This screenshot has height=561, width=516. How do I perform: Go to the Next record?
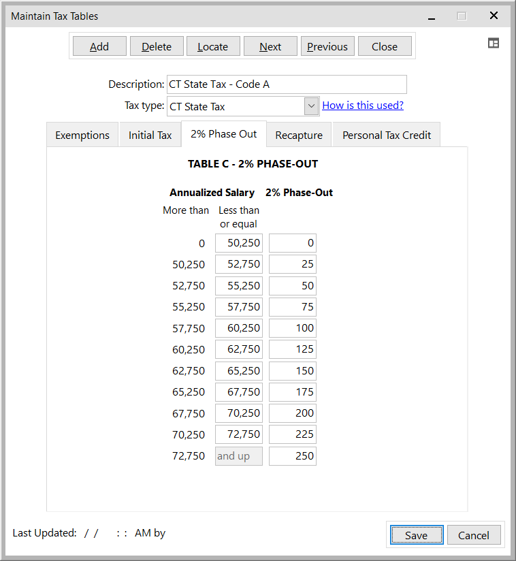pos(270,46)
